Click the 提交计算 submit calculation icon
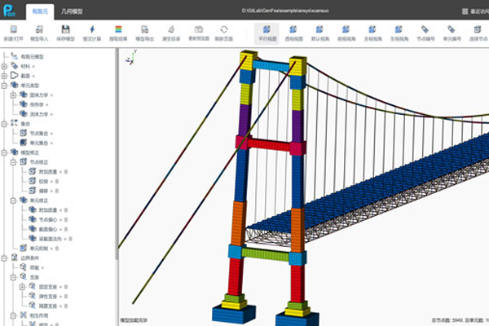489x326 pixels. (x=91, y=32)
